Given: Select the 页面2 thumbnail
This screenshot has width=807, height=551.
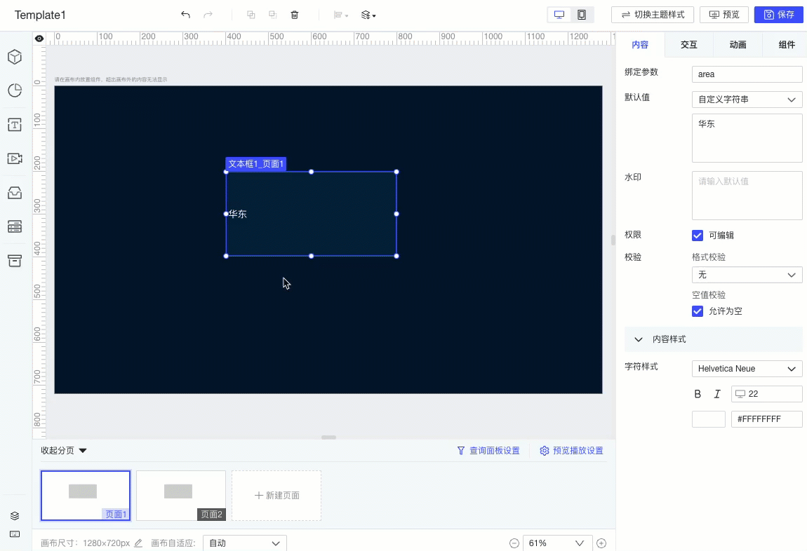Looking at the screenshot, I should click(180, 496).
